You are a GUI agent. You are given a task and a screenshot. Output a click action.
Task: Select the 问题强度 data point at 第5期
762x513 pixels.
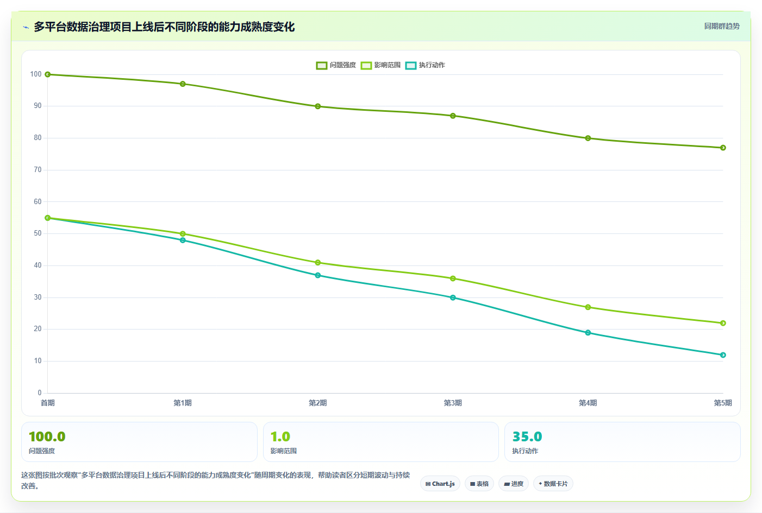[x=723, y=148]
